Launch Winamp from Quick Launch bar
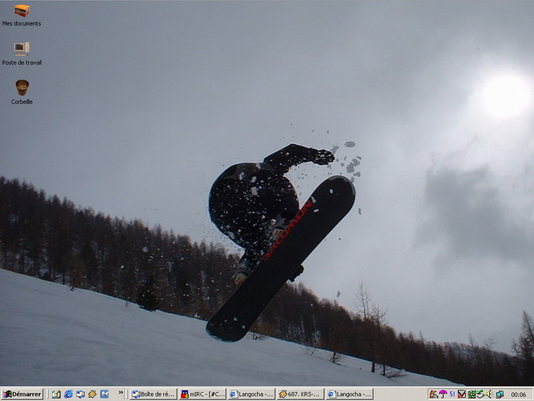Screen dimensions: 534x401 point(92,394)
